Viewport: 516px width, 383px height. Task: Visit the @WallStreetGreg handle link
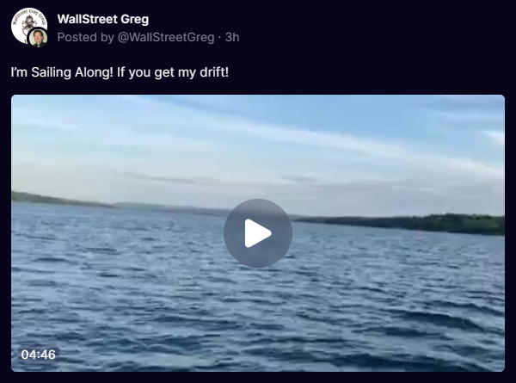[166, 37]
